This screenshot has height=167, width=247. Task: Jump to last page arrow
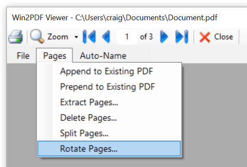pos(182,37)
